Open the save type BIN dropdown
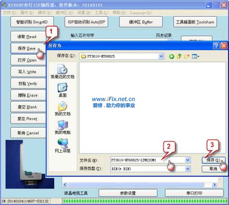 coord(188,169)
